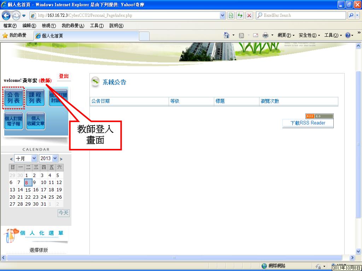Expand the address bar history dropdown
This screenshot has width=362, height=271.
point(222,16)
